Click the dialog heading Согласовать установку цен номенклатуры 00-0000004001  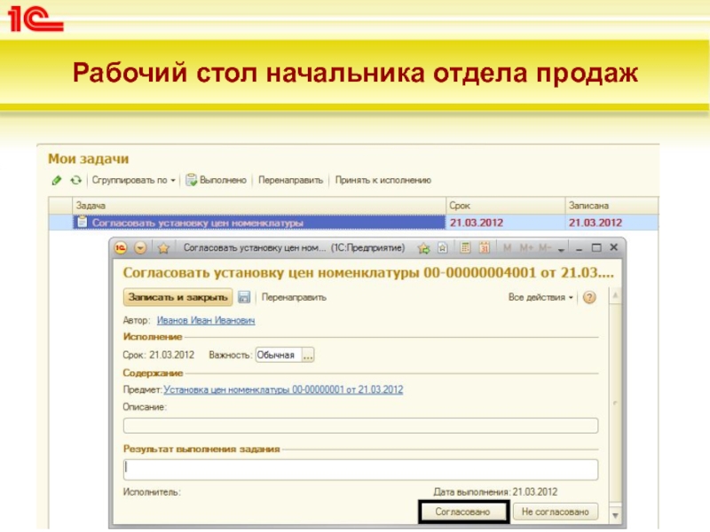click(x=368, y=273)
